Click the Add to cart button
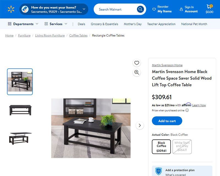The height and width of the screenshot is (176, 220). pyautogui.click(x=167, y=121)
